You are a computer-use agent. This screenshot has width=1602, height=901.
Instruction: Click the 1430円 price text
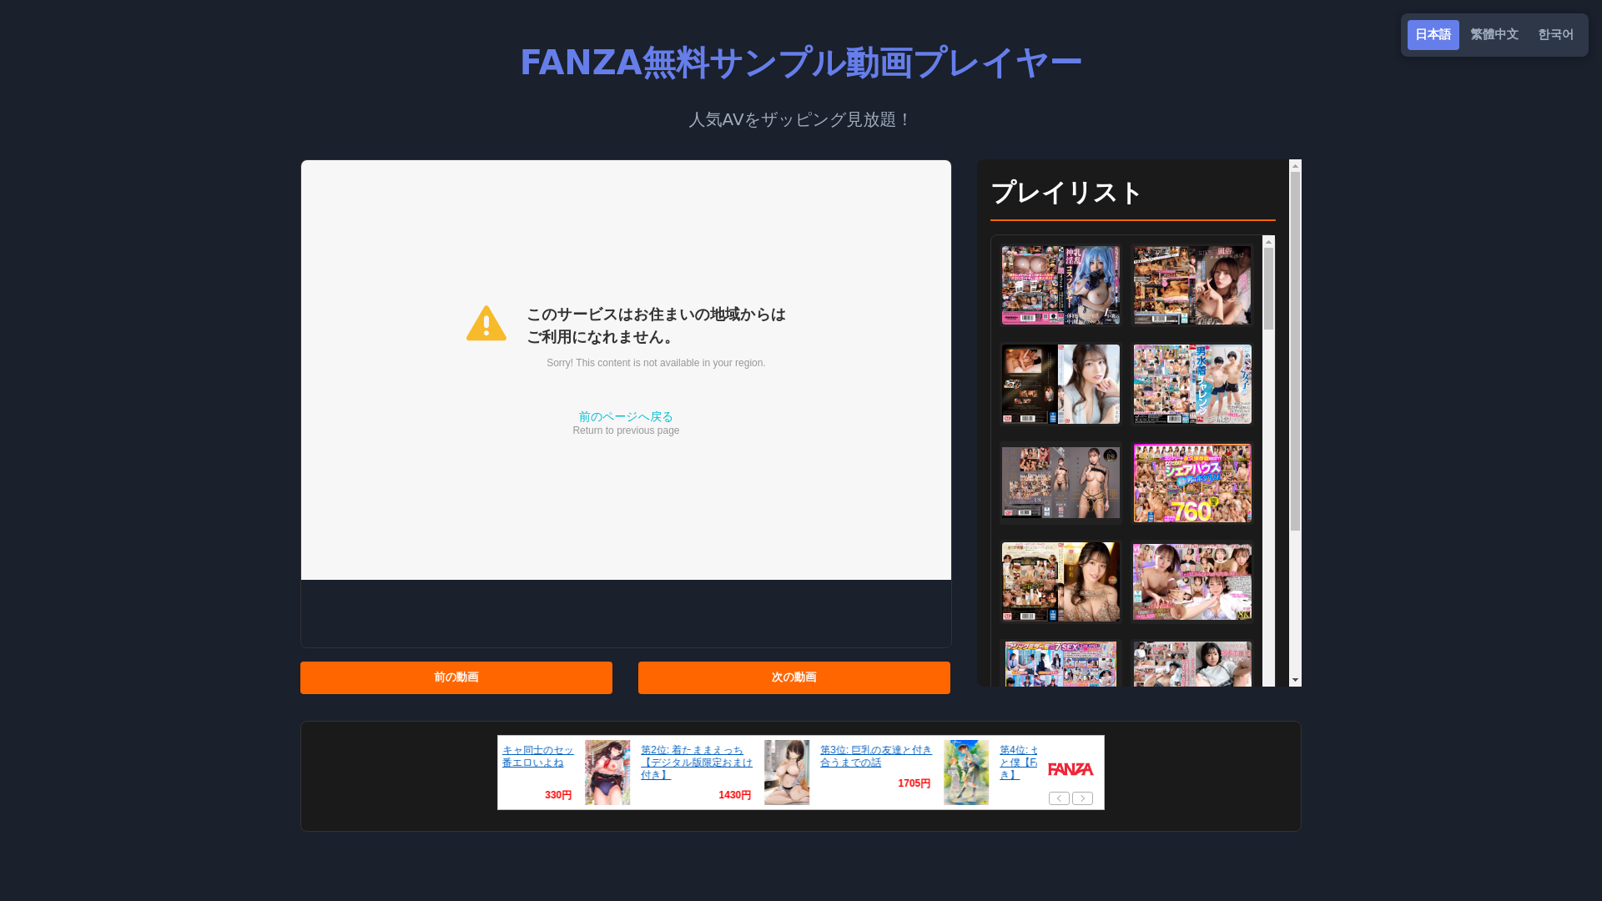734,796
